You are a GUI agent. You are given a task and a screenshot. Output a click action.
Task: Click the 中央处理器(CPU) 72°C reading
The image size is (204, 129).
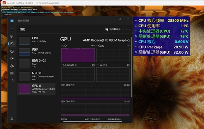point(162,31)
